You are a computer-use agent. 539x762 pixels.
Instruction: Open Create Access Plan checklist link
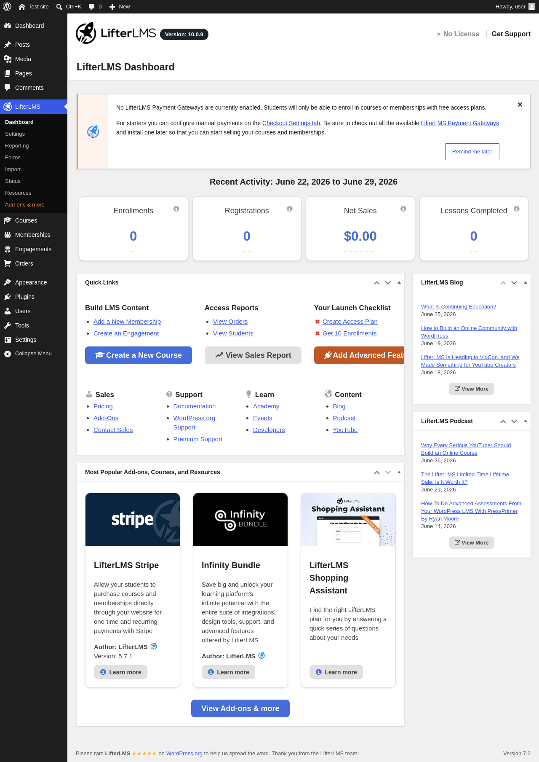pos(350,322)
